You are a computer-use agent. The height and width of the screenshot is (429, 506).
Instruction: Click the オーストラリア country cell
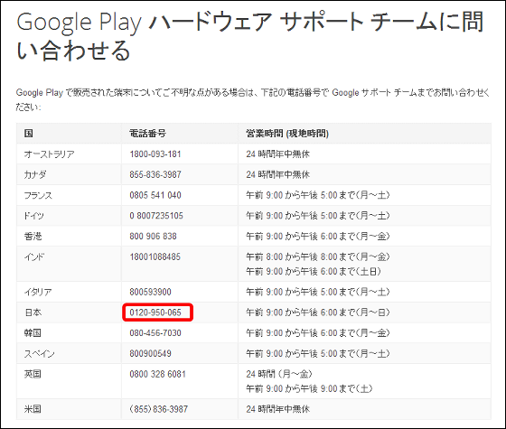(x=49, y=154)
